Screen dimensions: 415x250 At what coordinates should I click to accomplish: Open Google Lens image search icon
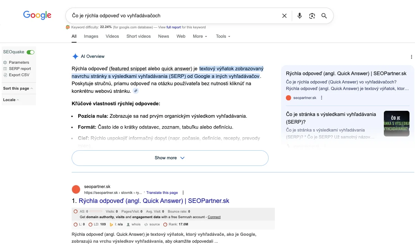[x=312, y=16]
